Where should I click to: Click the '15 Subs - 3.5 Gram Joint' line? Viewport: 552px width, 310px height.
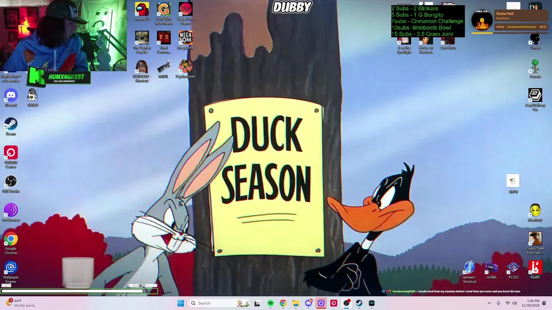(x=422, y=34)
